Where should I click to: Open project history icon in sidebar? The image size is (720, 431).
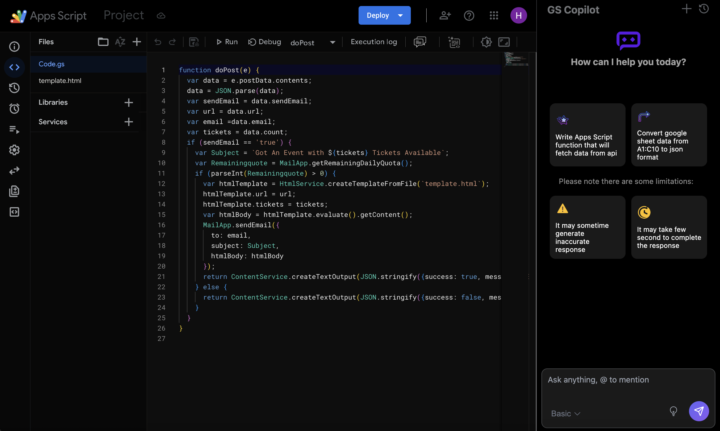click(14, 88)
